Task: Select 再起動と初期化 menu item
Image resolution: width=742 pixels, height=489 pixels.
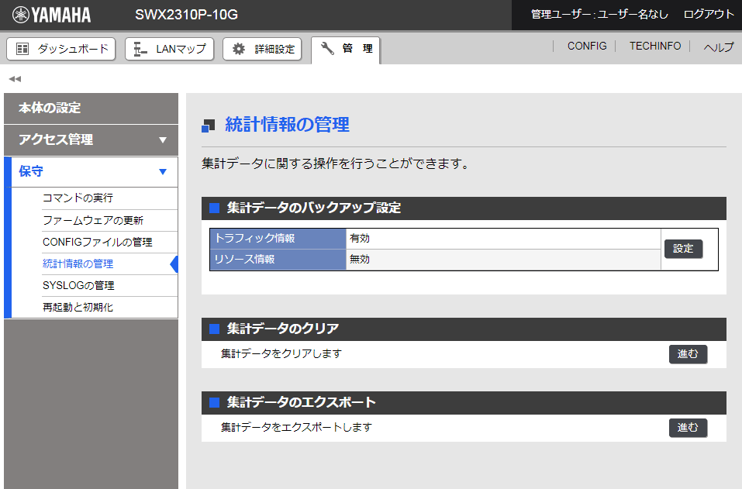Action: (x=78, y=307)
